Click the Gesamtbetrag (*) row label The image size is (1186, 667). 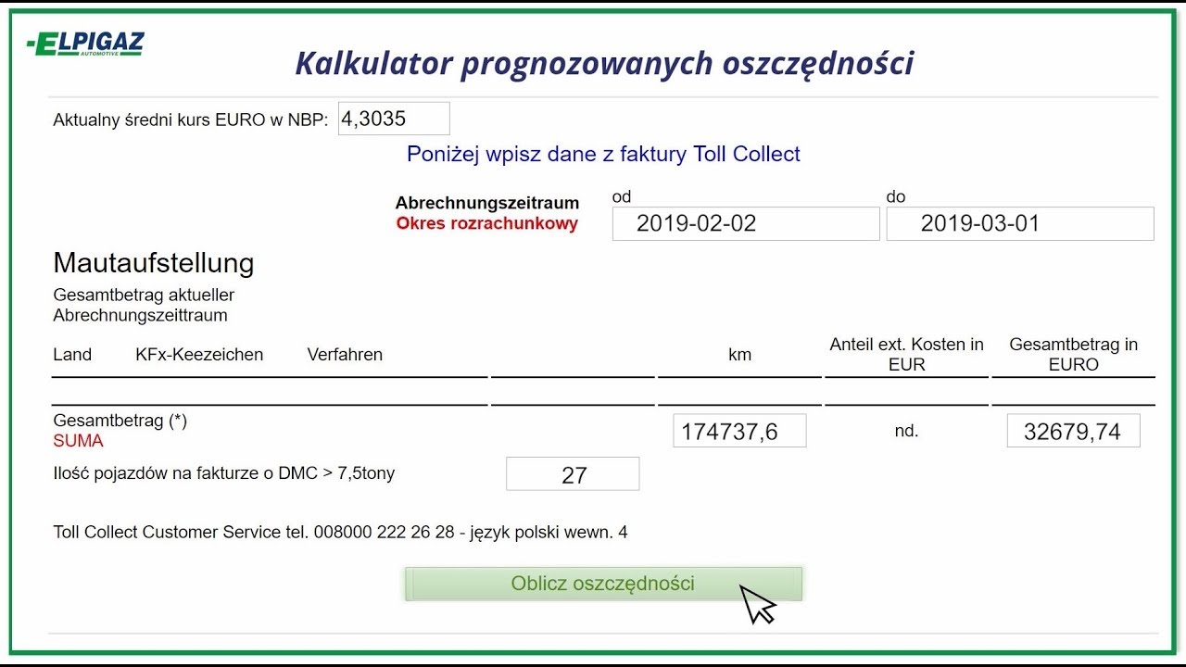[x=120, y=421]
